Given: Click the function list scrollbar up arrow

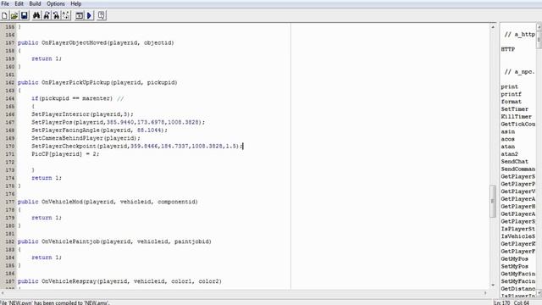Looking at the screenshot, I should point(539,27).
